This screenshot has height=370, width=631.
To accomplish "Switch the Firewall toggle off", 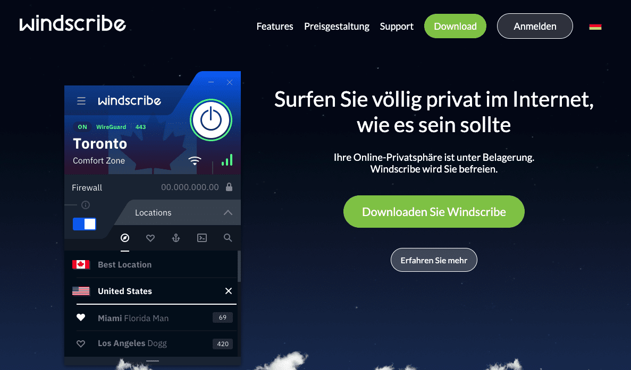I will click(x=85, y=224).
